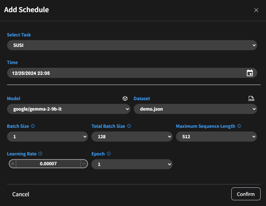Image resolution: width=266 pixels, height=206 pixels.
Task: Open the Model dropdown showing google/gemma-2-9b-it
Action: pyautogui.click(x=68, y=109)
